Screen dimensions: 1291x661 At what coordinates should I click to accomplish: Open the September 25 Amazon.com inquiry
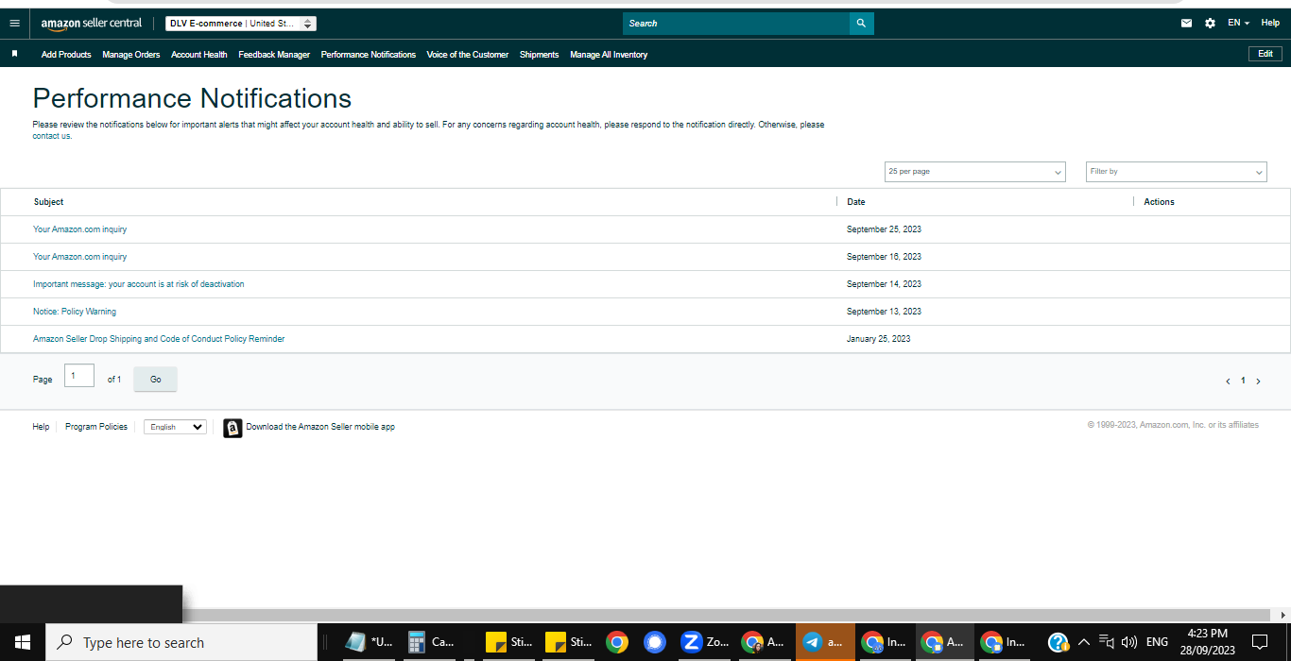tap(79, 229)
